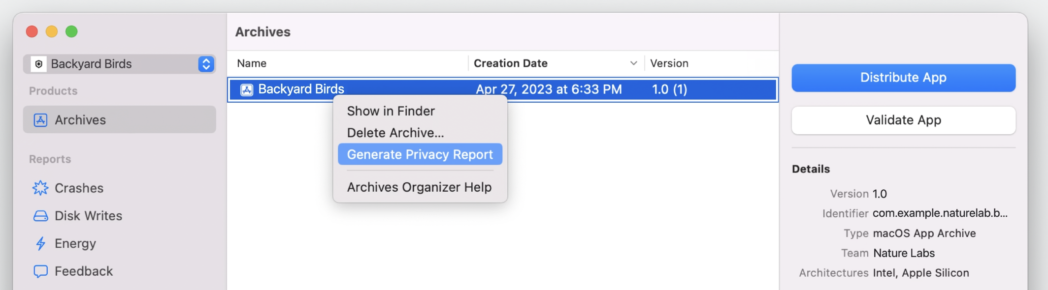
Task: Click the macOS App Archive type value
Action: pos(924,233)
